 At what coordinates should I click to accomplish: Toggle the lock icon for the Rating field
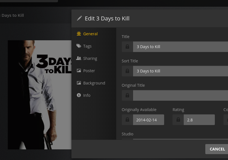178,120
